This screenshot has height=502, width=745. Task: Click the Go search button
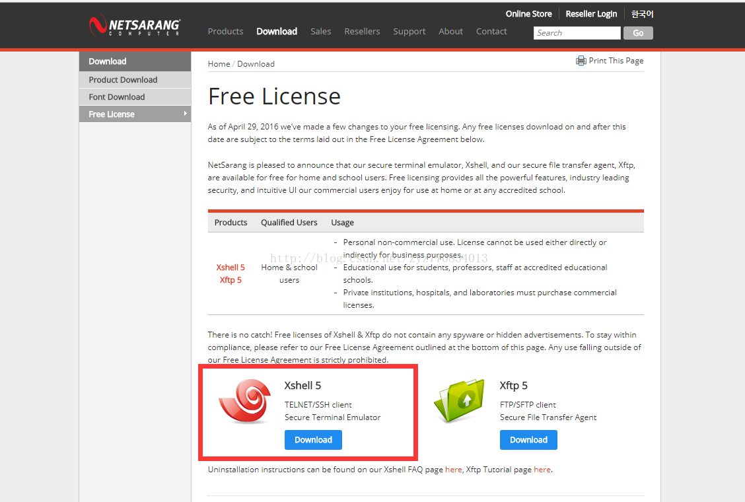(638, 33)
